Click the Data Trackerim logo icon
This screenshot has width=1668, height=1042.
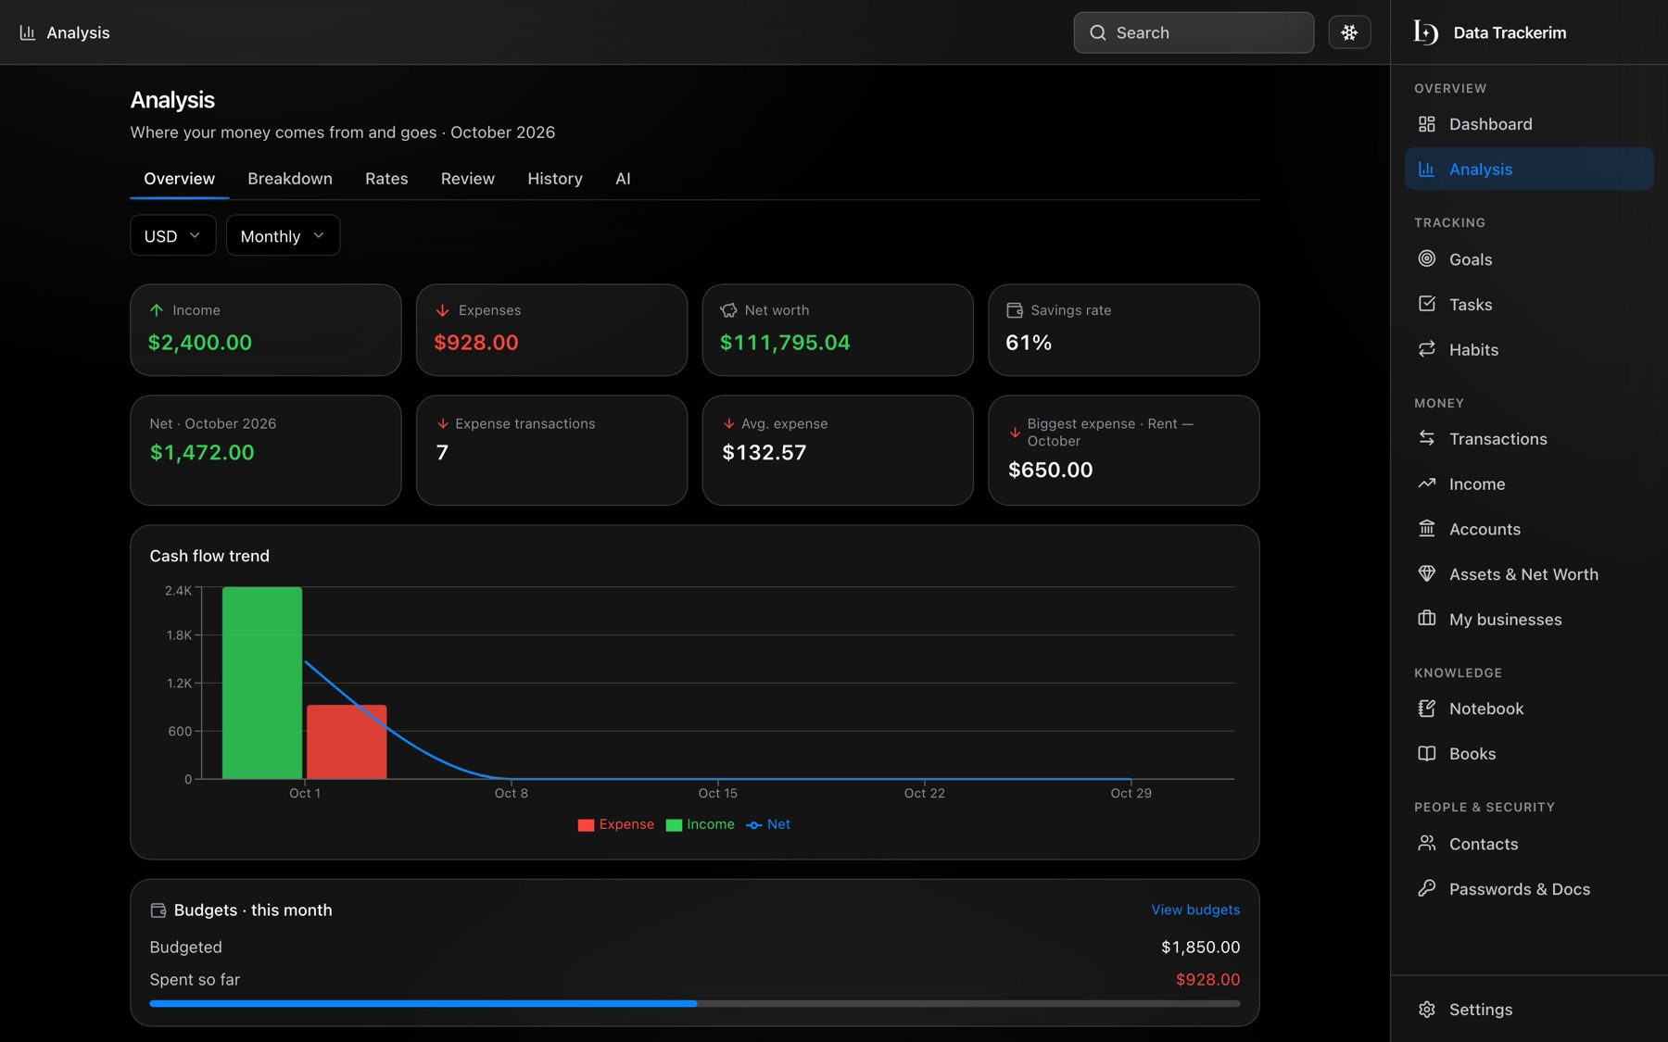pos(1425,32)
